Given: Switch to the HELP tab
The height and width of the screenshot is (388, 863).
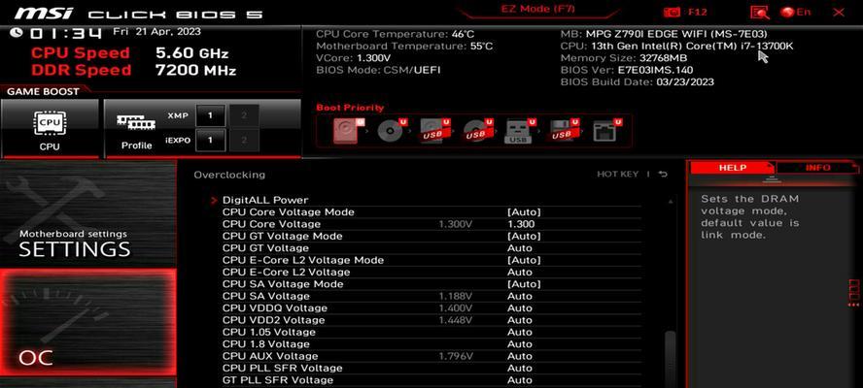Looking at the screenshot, I should [733, 168].
